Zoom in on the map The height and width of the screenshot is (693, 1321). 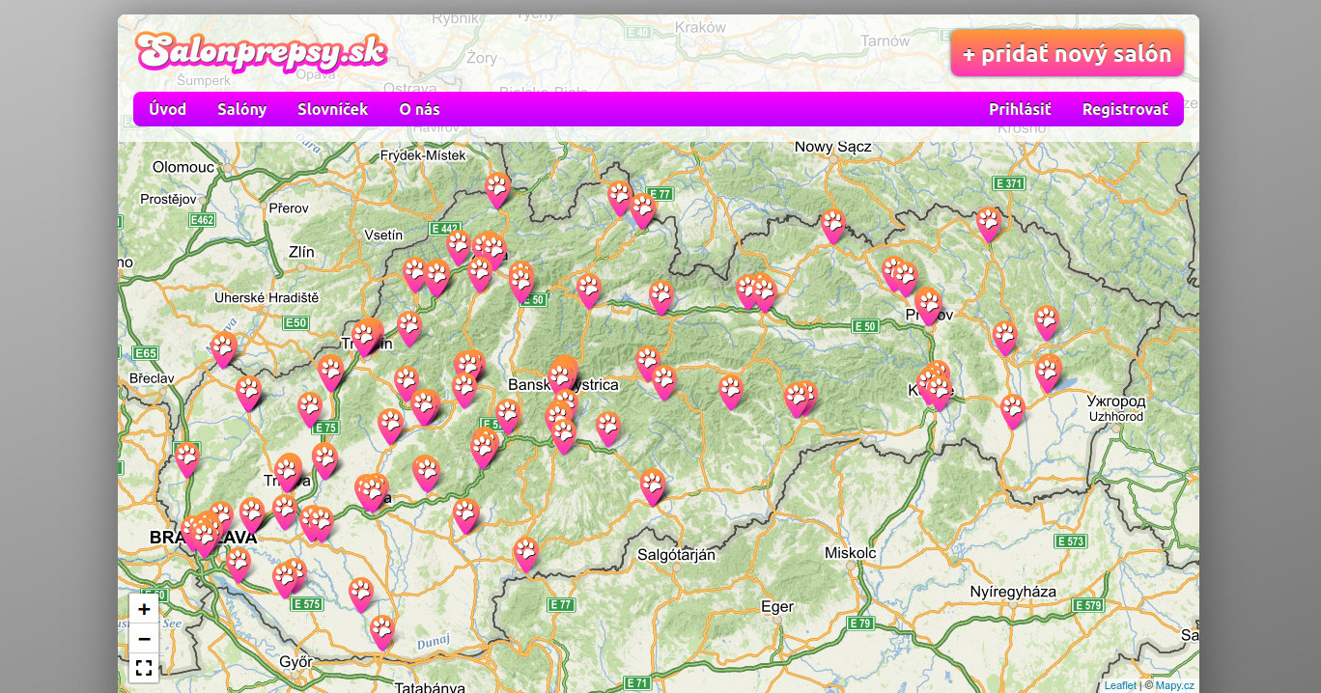144,609
